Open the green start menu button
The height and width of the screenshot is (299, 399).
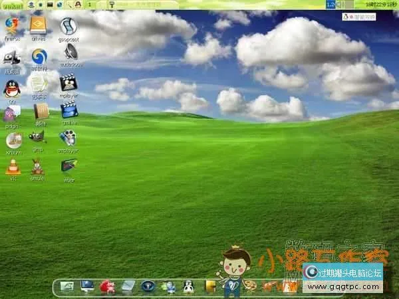[12, 6]
